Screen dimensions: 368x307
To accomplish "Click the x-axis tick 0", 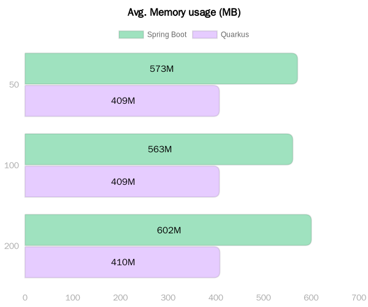I will point(25,298).
